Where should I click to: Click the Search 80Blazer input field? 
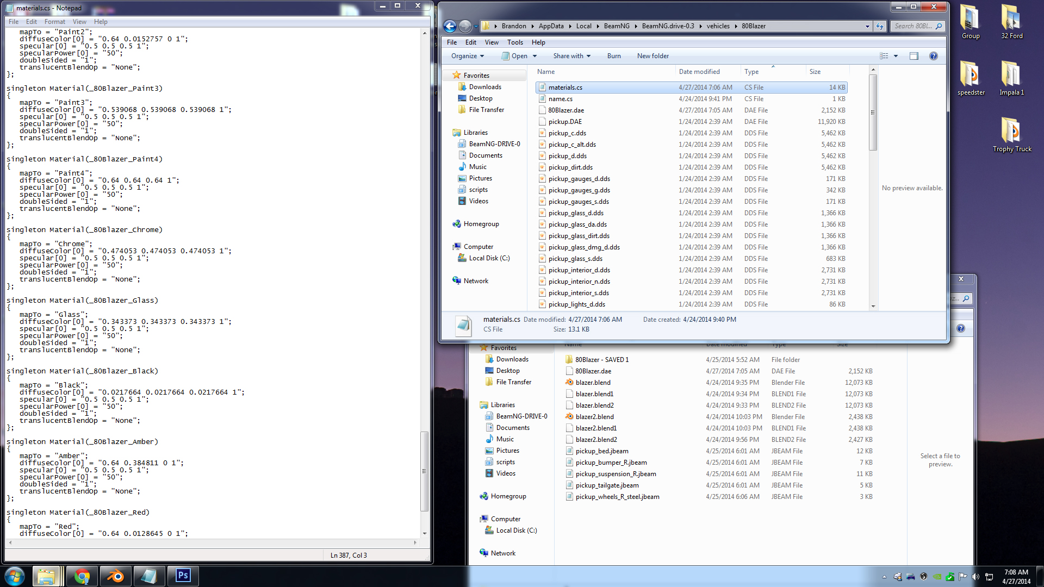(x=913, y=26)
